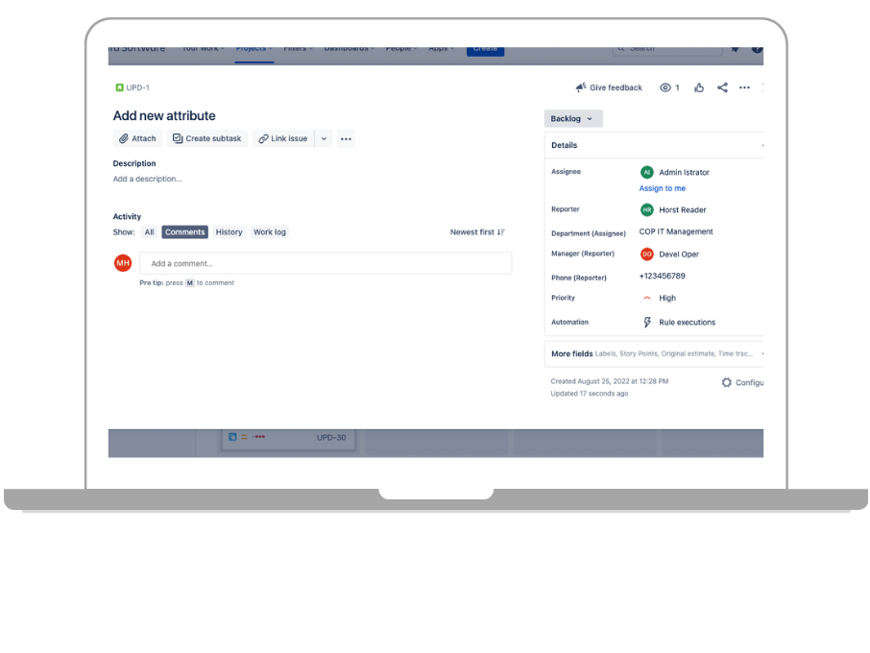Show All activity

[149, 231]
